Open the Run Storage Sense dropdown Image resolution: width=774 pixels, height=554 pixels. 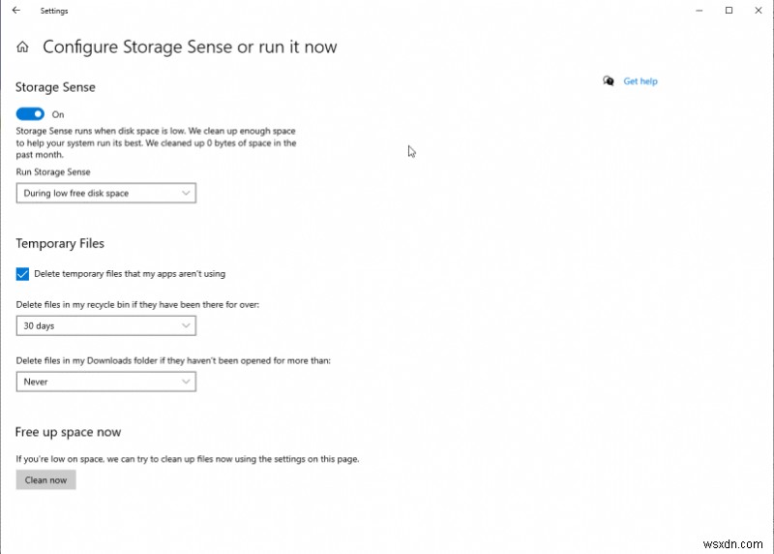click(x=106, y=194)
